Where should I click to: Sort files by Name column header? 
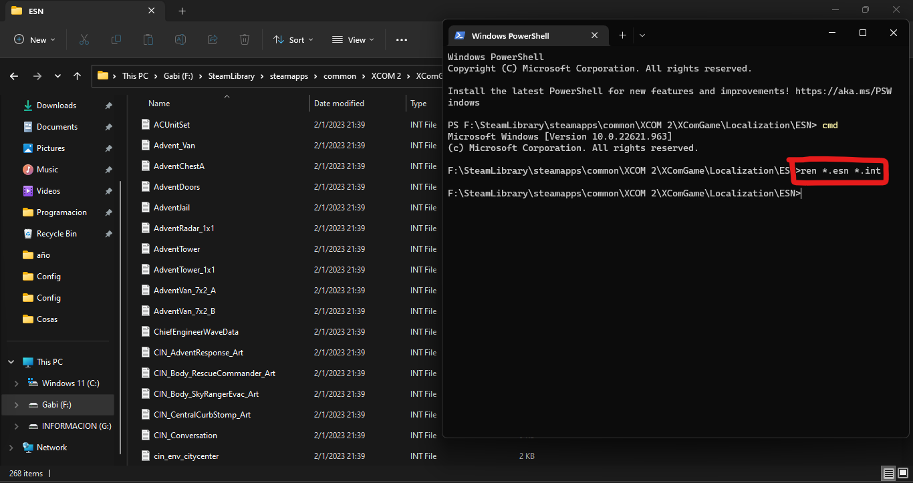coord(159,104)
